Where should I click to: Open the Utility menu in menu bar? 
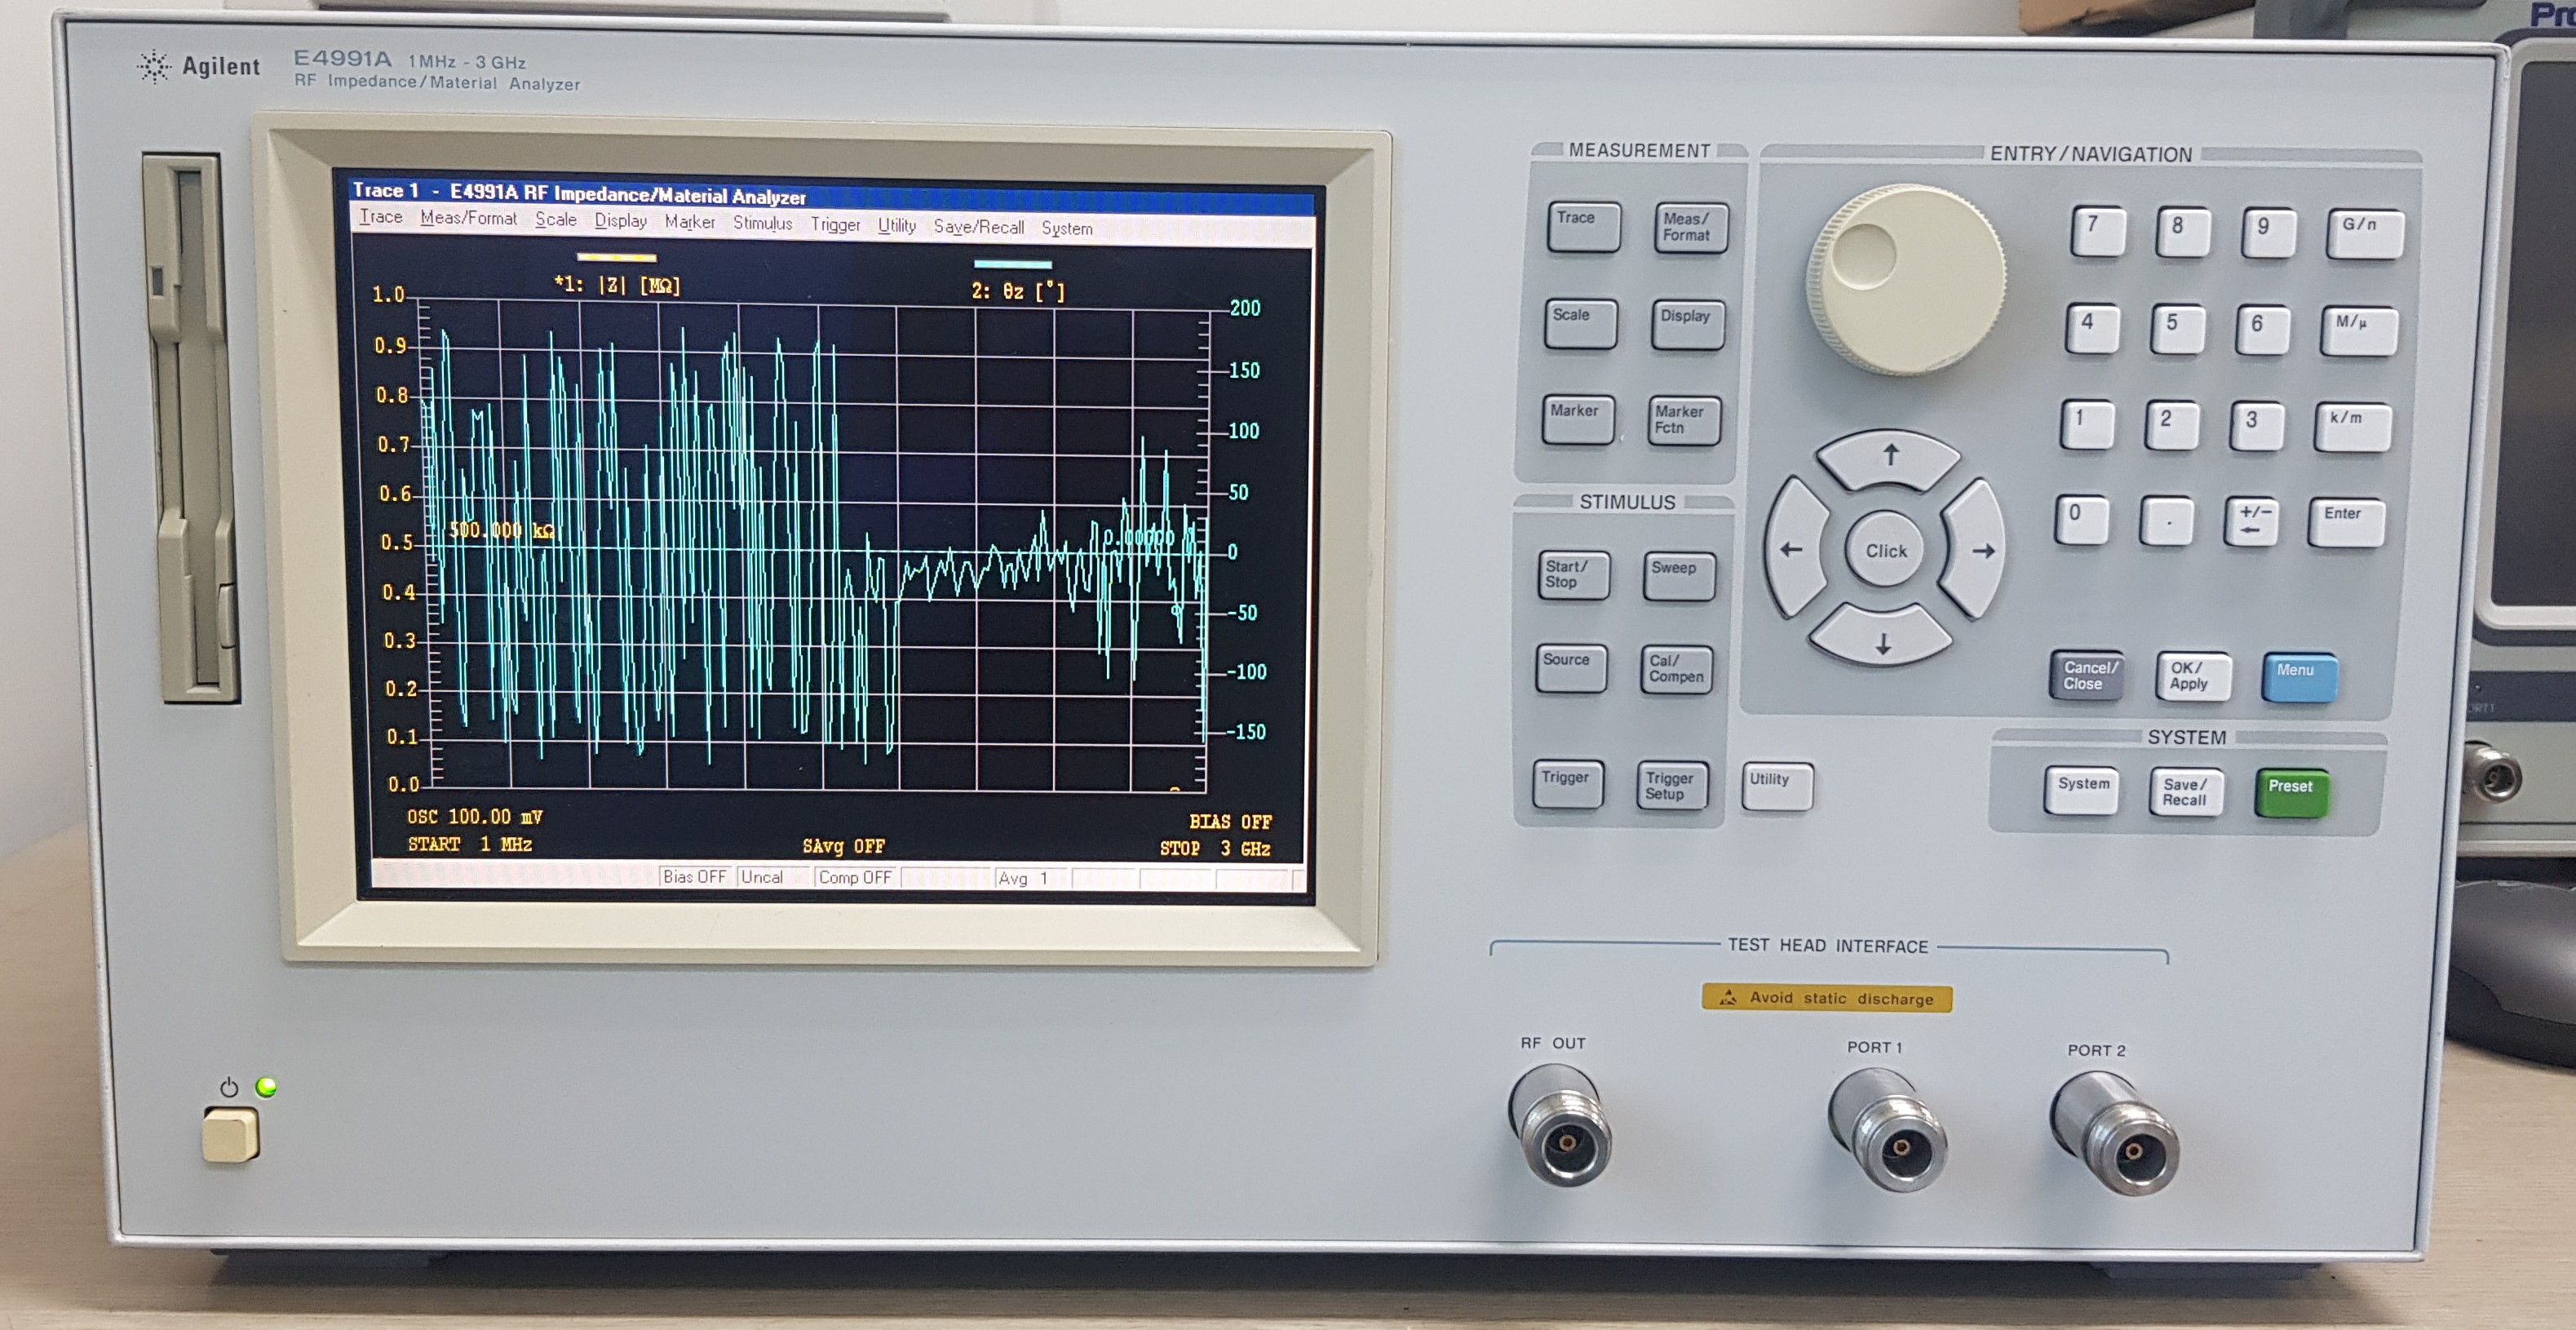click(896, 225)
